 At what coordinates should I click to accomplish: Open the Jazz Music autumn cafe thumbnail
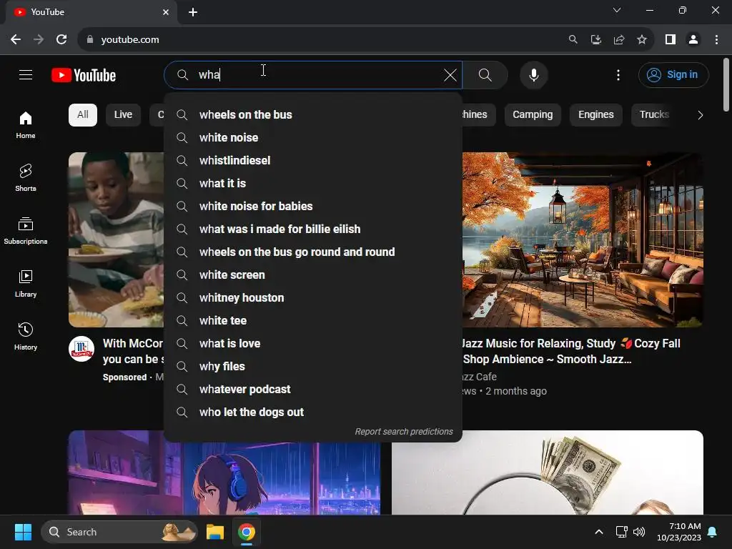point(583,239)
